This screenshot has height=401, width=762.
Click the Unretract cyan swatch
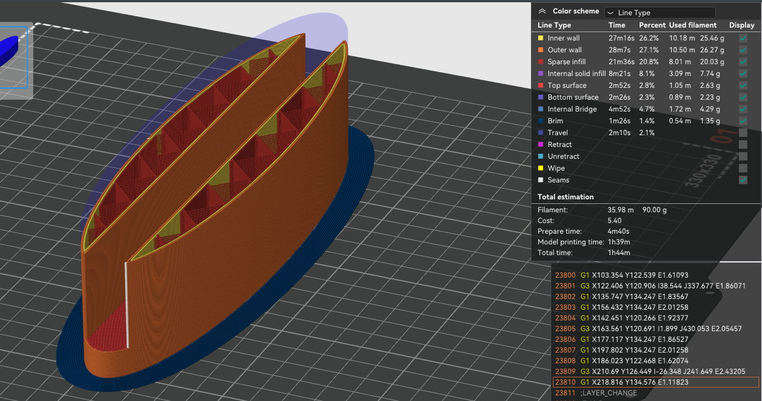(x=541, y=157)
